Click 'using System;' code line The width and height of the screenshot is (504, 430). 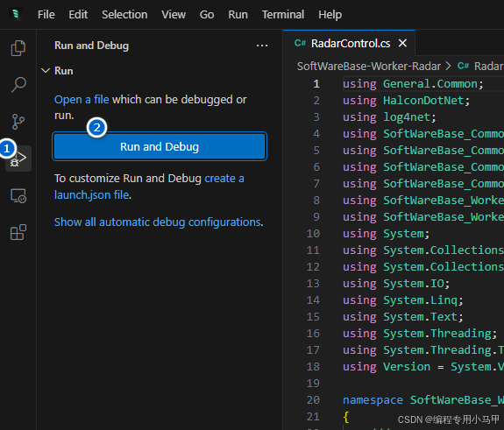coord(386,234)
